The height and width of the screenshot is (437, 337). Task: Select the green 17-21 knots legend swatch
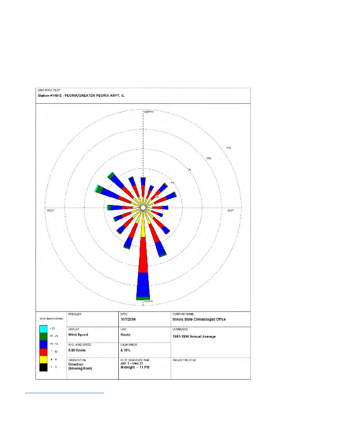43,337
